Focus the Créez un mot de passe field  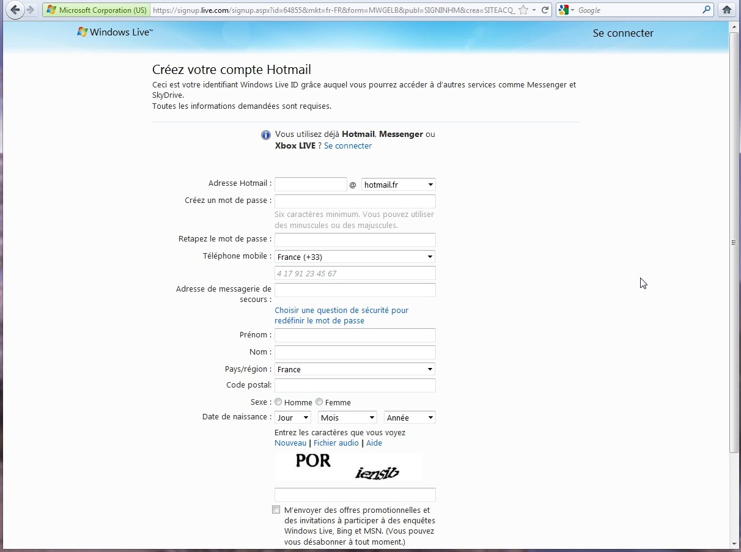point(355,201)
